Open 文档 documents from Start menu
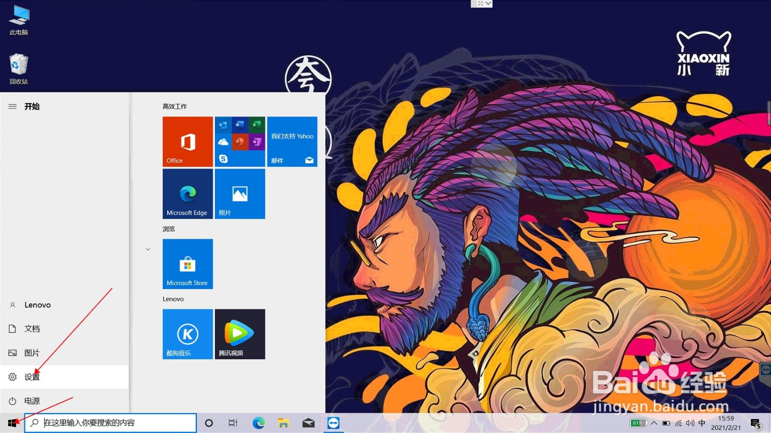771x433 pixels. (65, 328)
